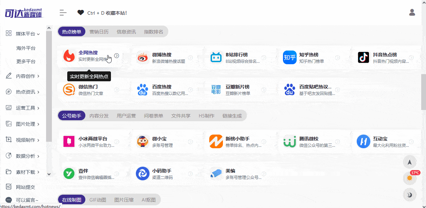Switch to the 问卷表单 tab
Image resolution: width=426 pixels, height=208 pixels.
tap(154, 116)
